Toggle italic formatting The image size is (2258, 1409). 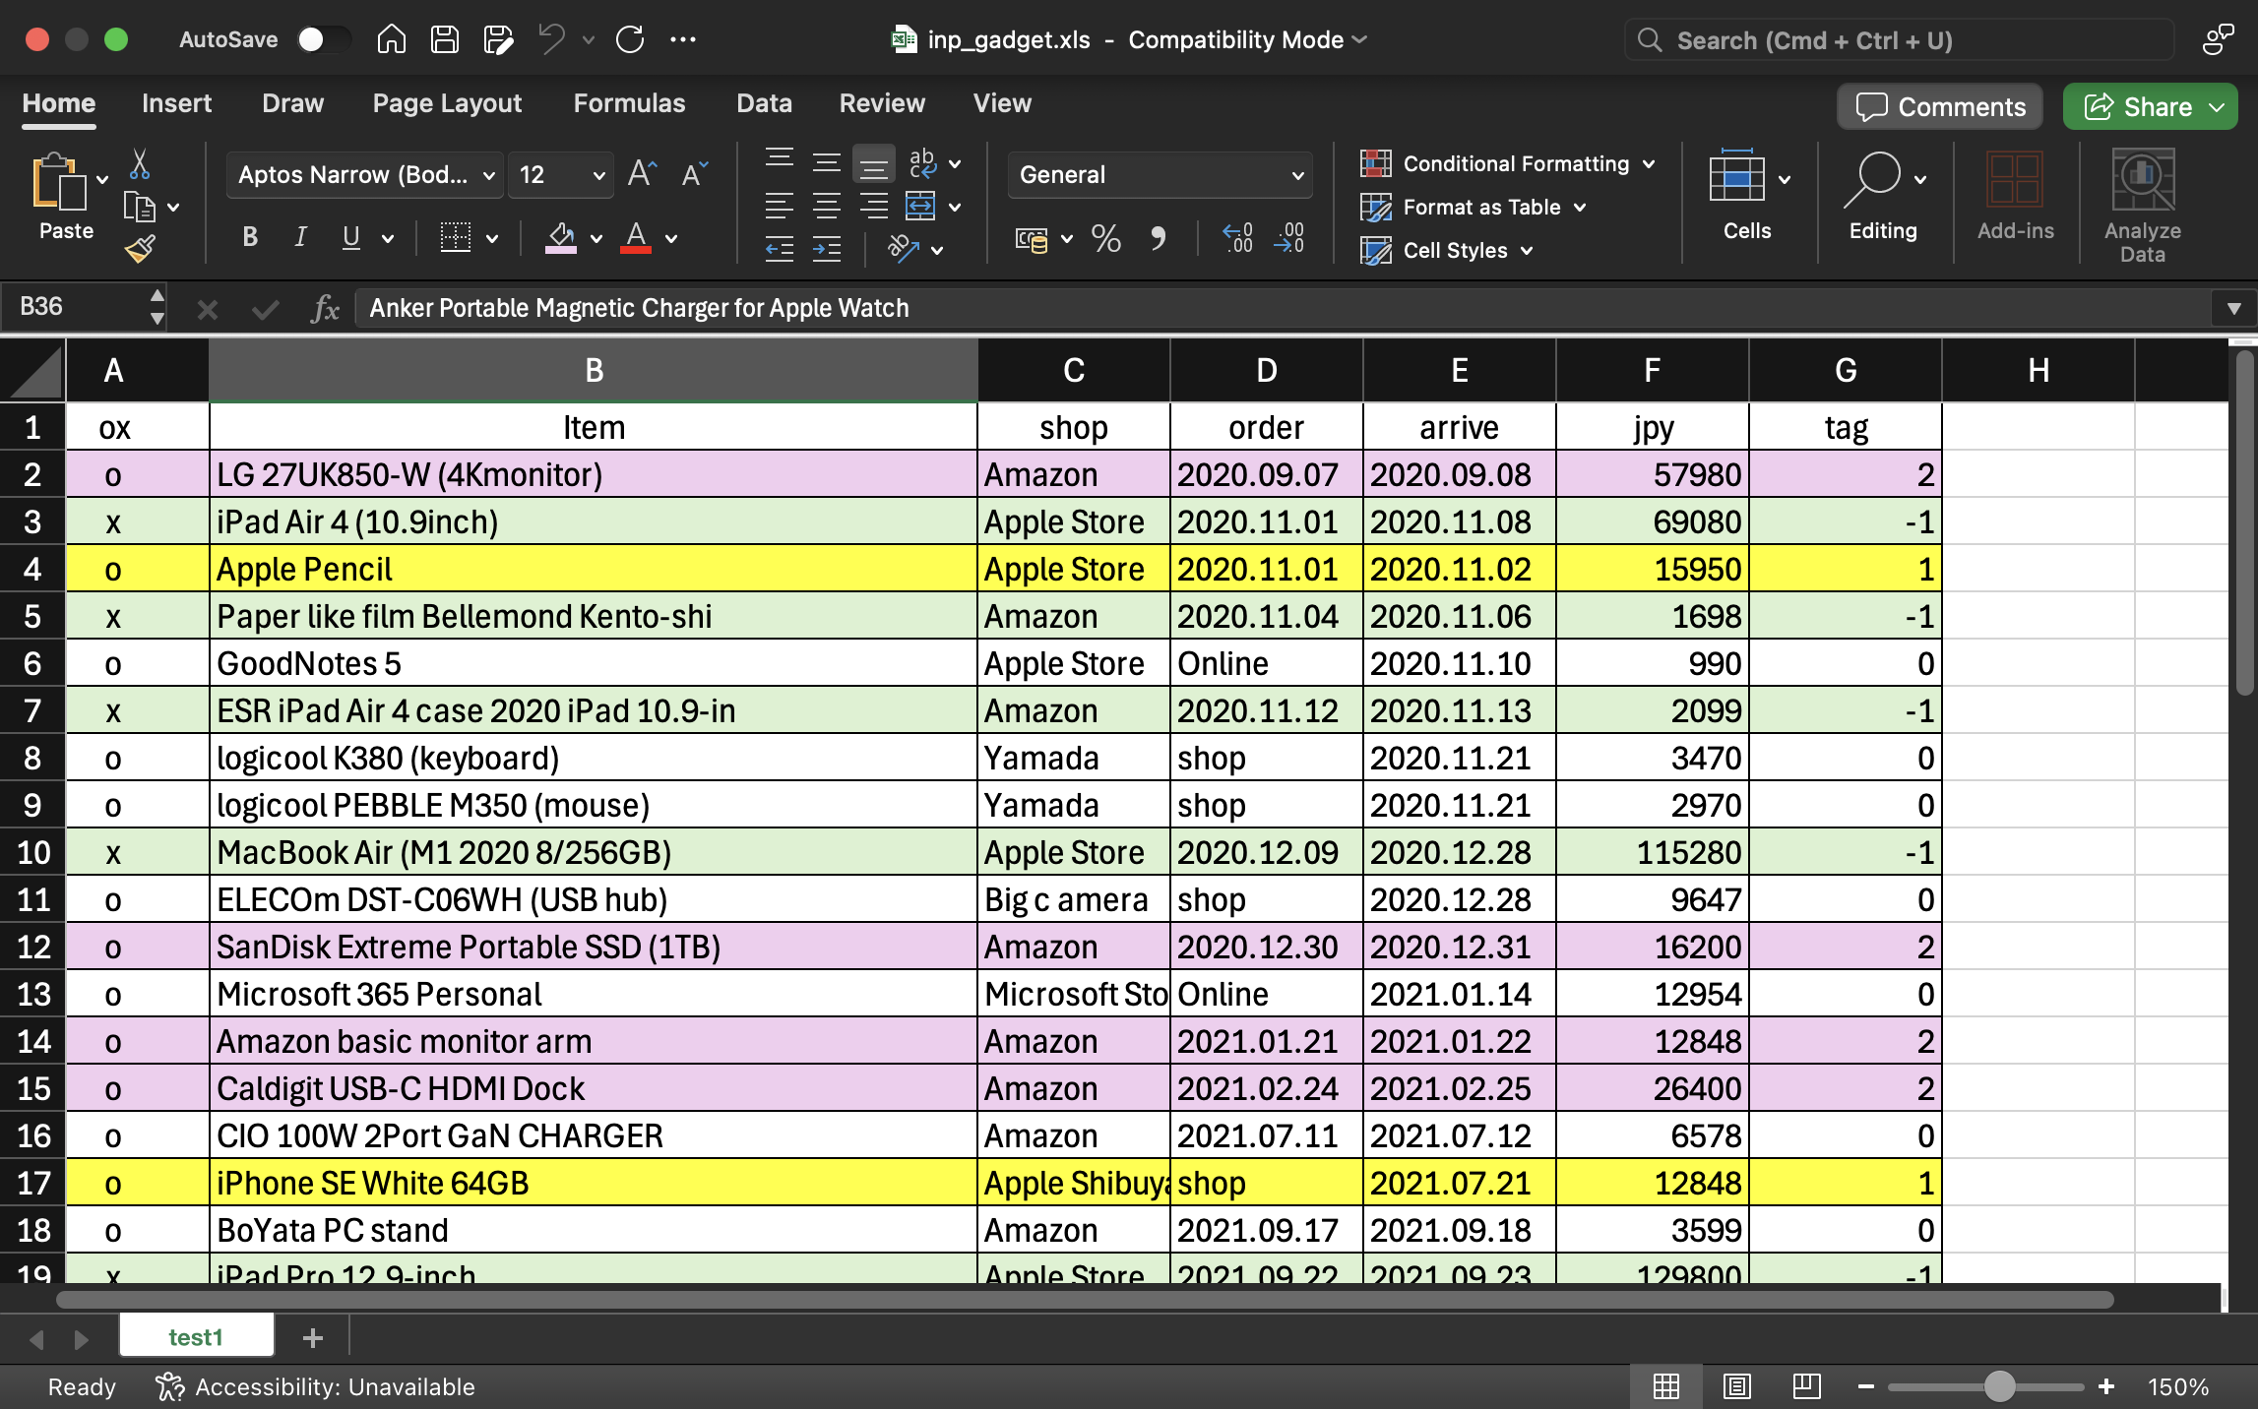click(300, 236)
